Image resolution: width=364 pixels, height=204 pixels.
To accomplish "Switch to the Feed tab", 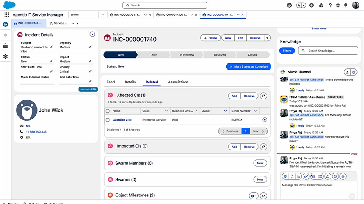I will coord(110,82).
